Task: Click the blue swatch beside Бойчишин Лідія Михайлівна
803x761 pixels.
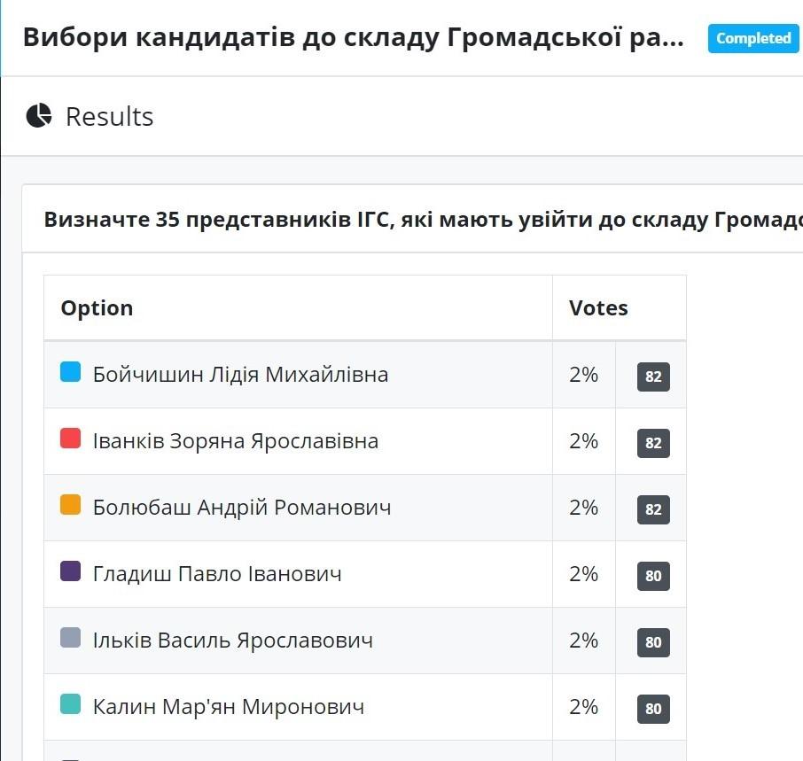Action: [71, 372]
